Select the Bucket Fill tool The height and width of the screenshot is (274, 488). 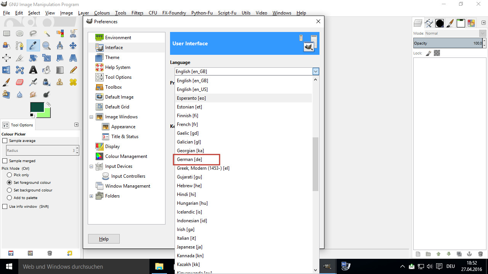pyautogui.click(x=47, y=70)
